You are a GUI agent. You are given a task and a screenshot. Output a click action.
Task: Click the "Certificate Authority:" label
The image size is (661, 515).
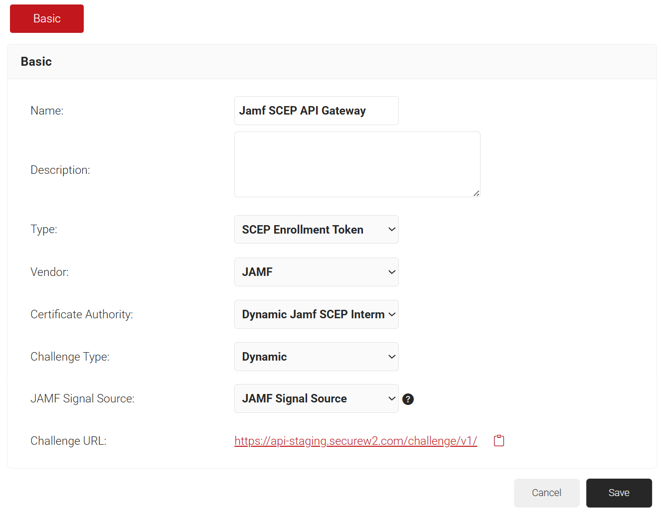click(x=82, y=314)
